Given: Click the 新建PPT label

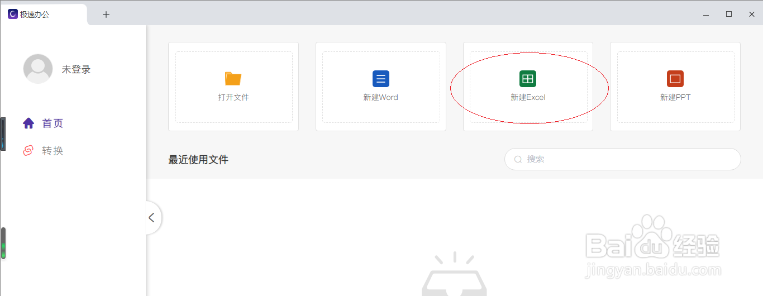Looking at the screenshot, I should tap(675, 97).
